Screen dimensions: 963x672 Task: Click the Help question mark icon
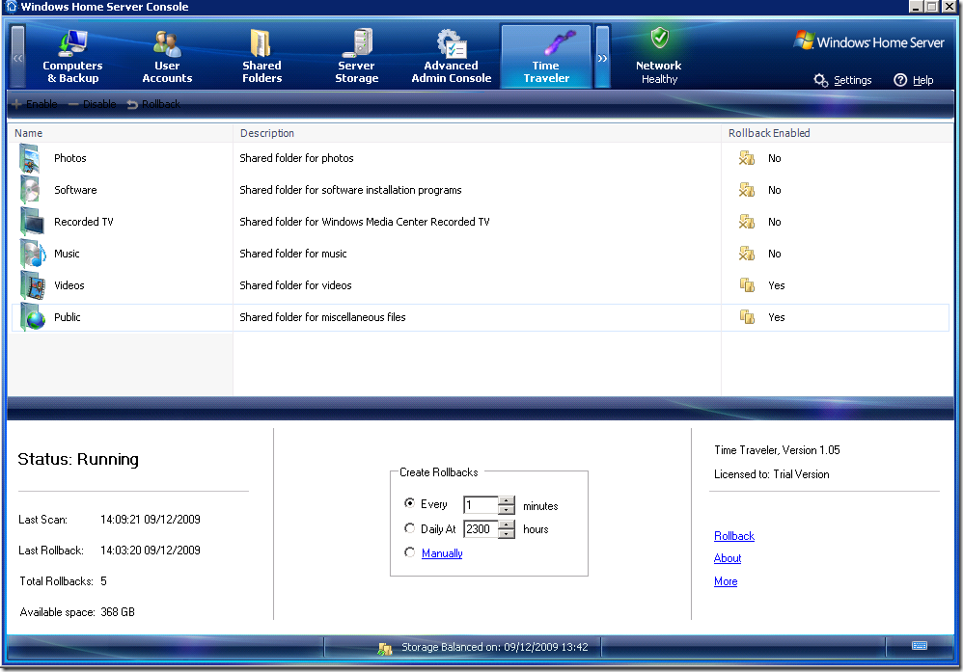click(x=900, y=80)
